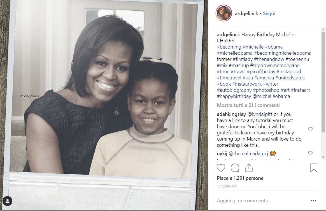Follow ardgelinck with the Segui button
326x211 pixels.
[x=269, y=13]
